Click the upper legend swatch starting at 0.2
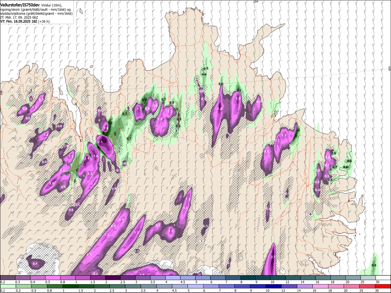The width and height of the screenshot is (391, 293). click(8, 278)
